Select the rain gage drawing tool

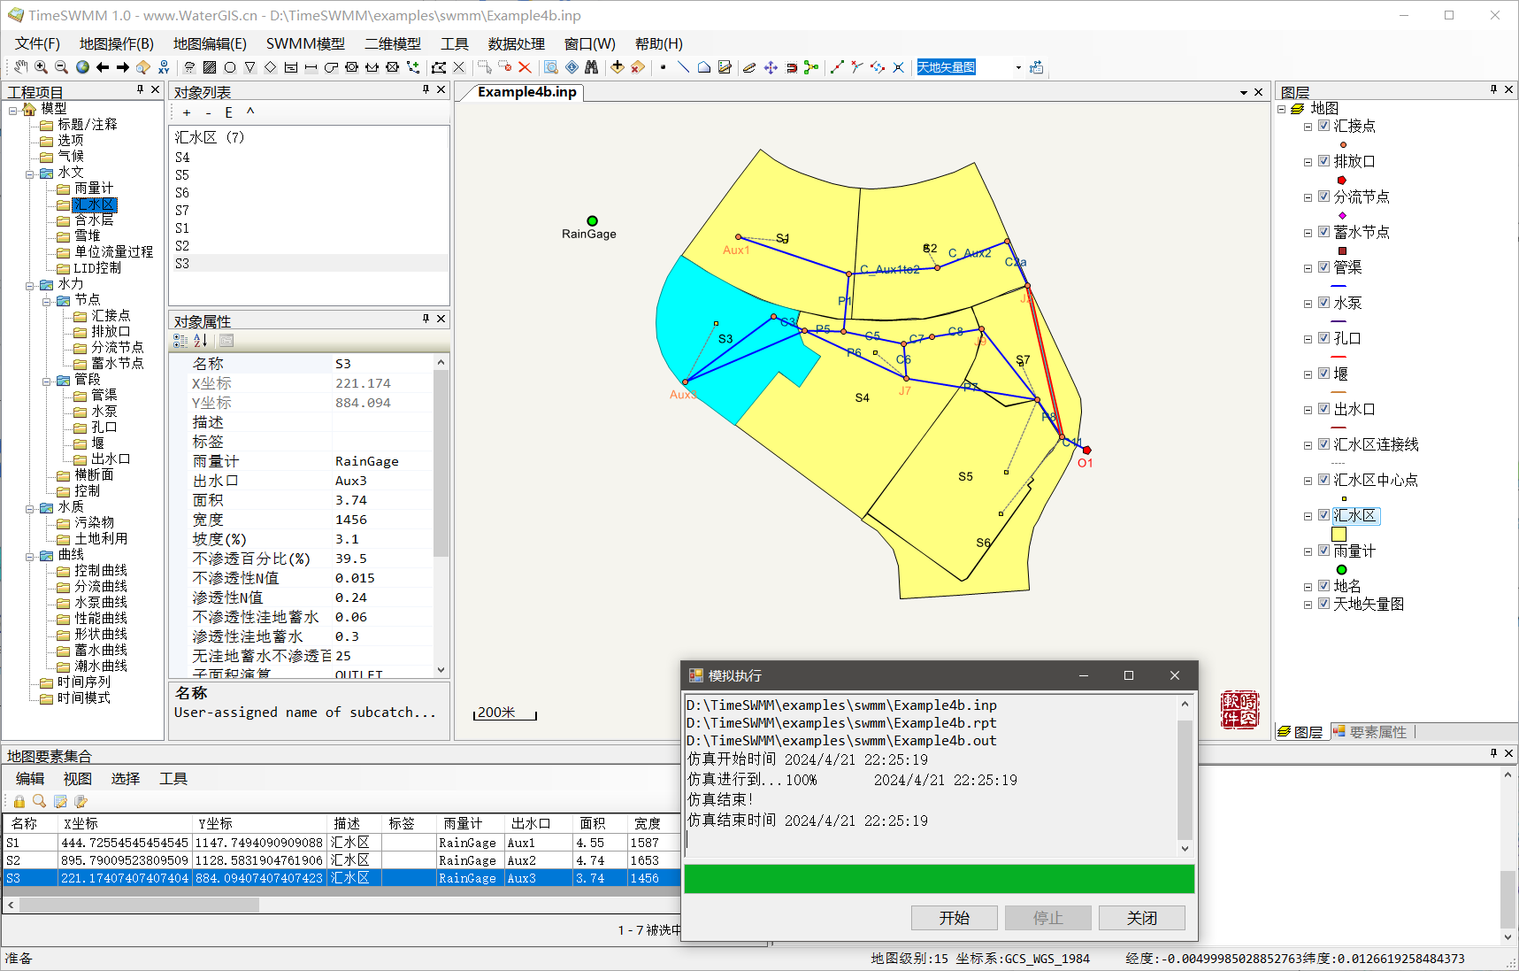(x=189, y=67)
